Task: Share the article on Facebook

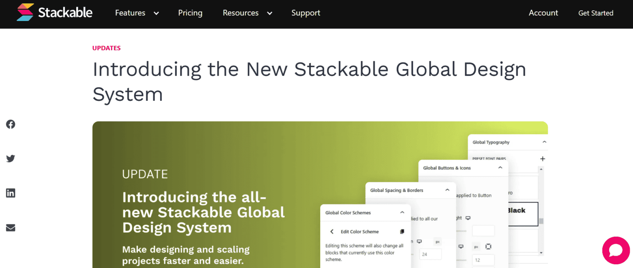Action: (10, 124)
